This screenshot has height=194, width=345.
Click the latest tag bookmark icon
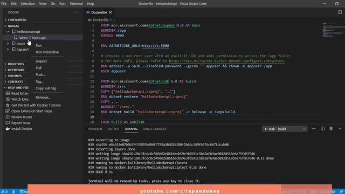[x=16, y=38]
